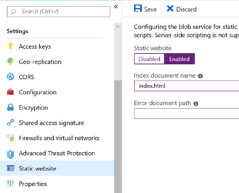Click the Configuration toolbox icon
The height and width of the screenshot is (193, 239).
11,92
